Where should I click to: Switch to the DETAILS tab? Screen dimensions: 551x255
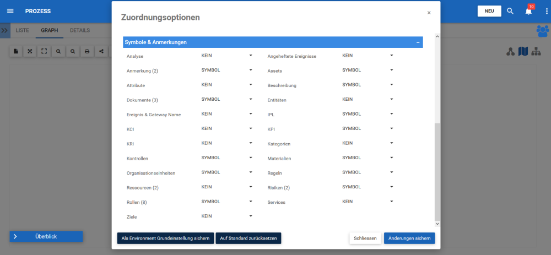[80, 30]
